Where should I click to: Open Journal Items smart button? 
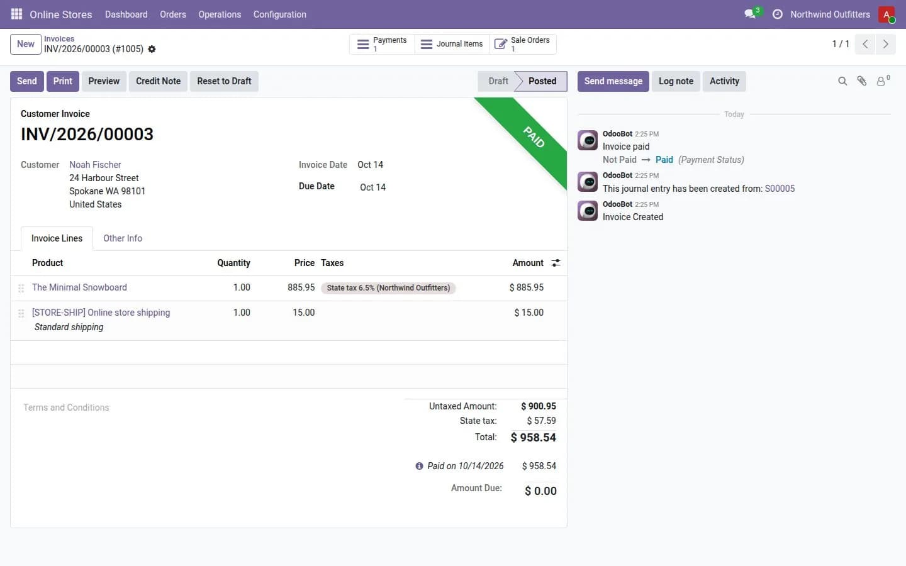(x=452, y=44)
